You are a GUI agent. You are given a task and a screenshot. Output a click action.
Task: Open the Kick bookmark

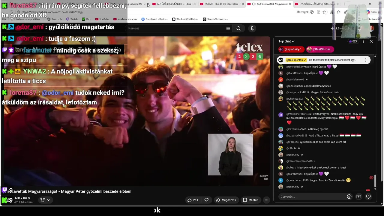click(86, 19)
